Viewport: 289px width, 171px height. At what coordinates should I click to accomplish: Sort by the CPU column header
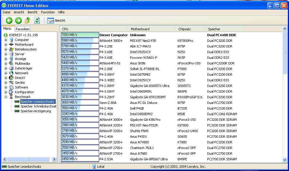click(x=94, y=29)
